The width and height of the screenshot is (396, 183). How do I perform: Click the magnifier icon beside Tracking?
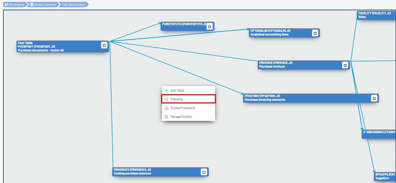(x=166, y=99)
